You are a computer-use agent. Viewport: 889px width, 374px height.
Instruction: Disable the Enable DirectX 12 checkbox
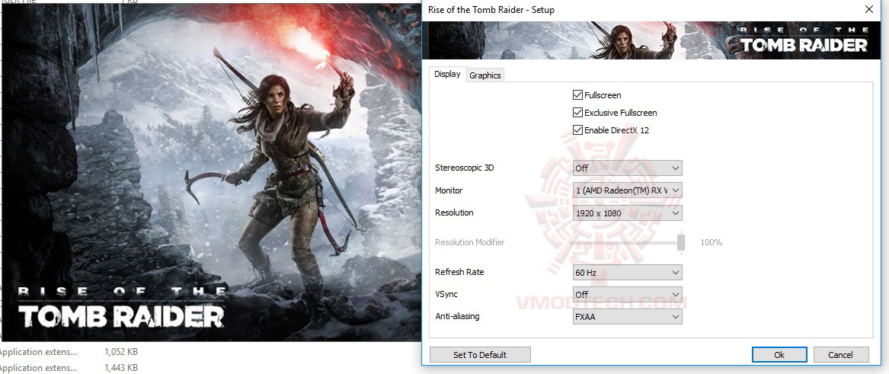click(x=577, y=130)
